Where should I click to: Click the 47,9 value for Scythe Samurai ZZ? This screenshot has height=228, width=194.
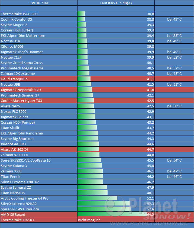click(150, 187)
